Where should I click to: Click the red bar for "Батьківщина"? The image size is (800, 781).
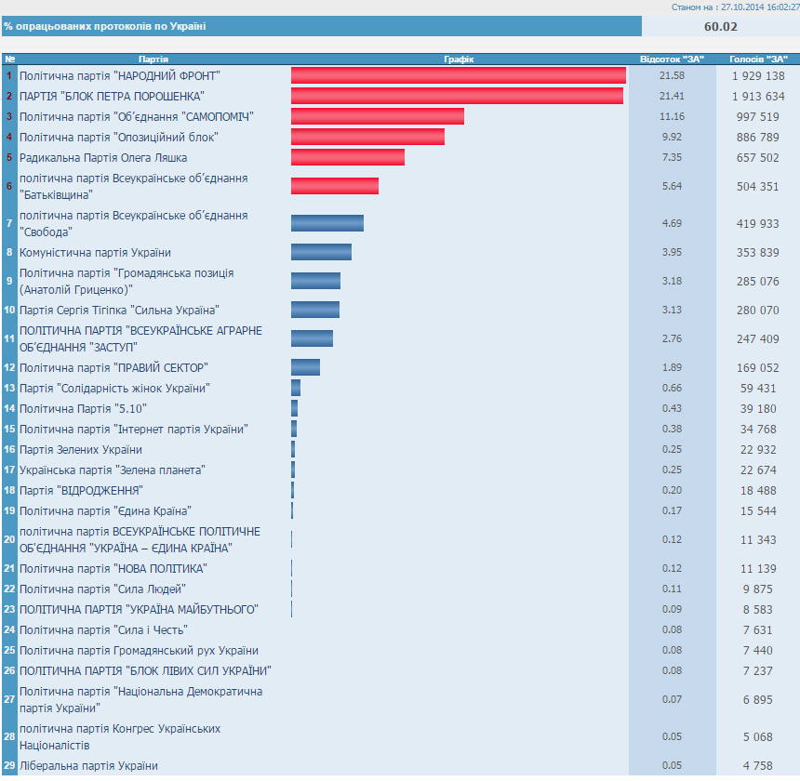(x=334, y=186)
